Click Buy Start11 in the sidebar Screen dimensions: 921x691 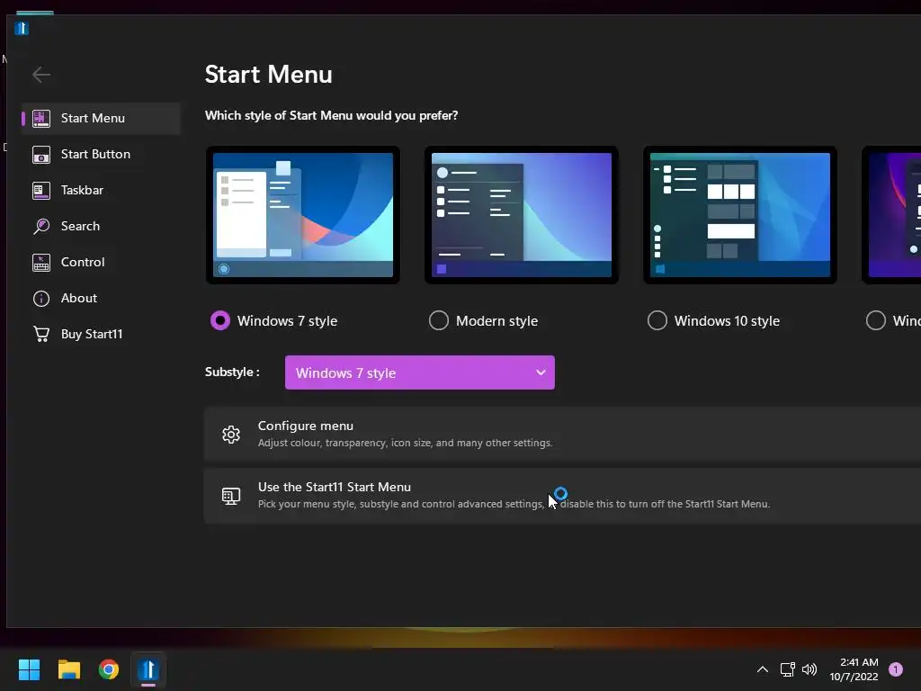[x=101, y=335]
